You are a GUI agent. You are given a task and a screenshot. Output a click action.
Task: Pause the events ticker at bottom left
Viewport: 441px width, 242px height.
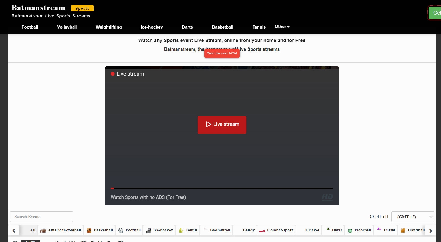point(15,241)
